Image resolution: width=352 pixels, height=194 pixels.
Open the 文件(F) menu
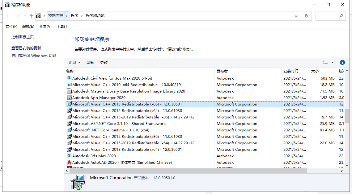click(x=11, y=27)
